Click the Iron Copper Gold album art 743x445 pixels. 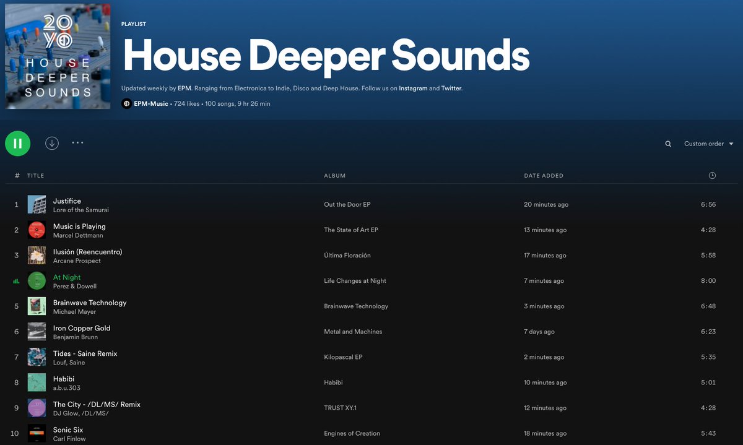point(37,332)
